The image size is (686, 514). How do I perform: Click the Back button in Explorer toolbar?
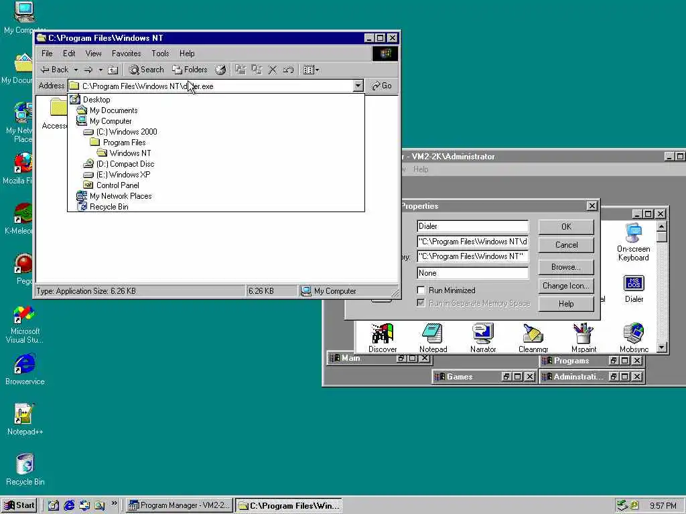tap(54, 70)
